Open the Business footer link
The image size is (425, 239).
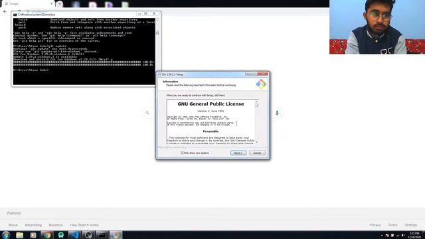56,225
